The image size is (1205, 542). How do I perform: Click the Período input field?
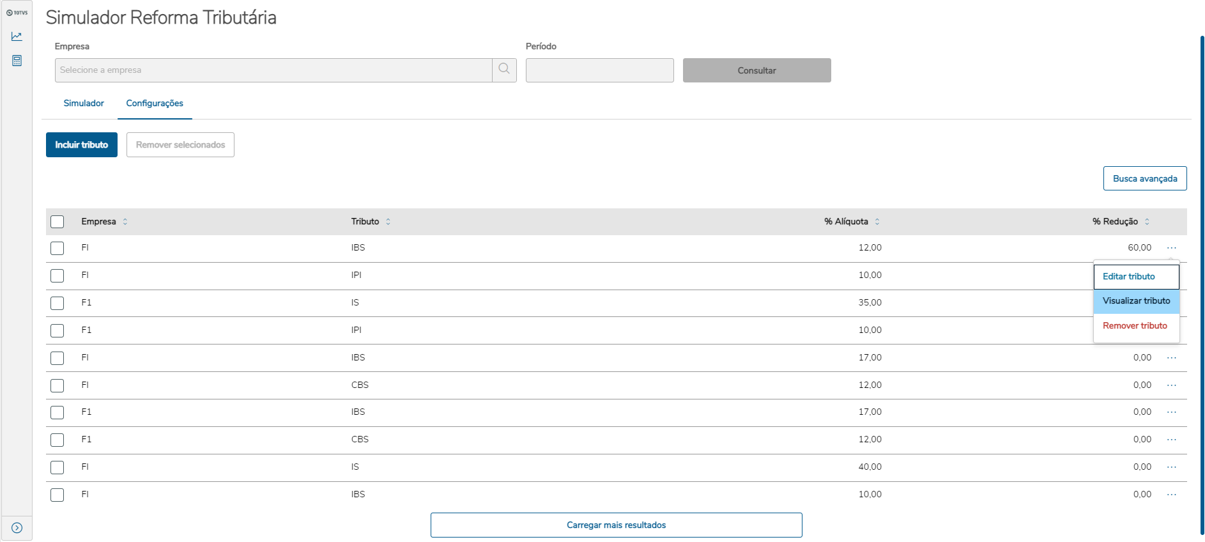click(x=599, y=70)
